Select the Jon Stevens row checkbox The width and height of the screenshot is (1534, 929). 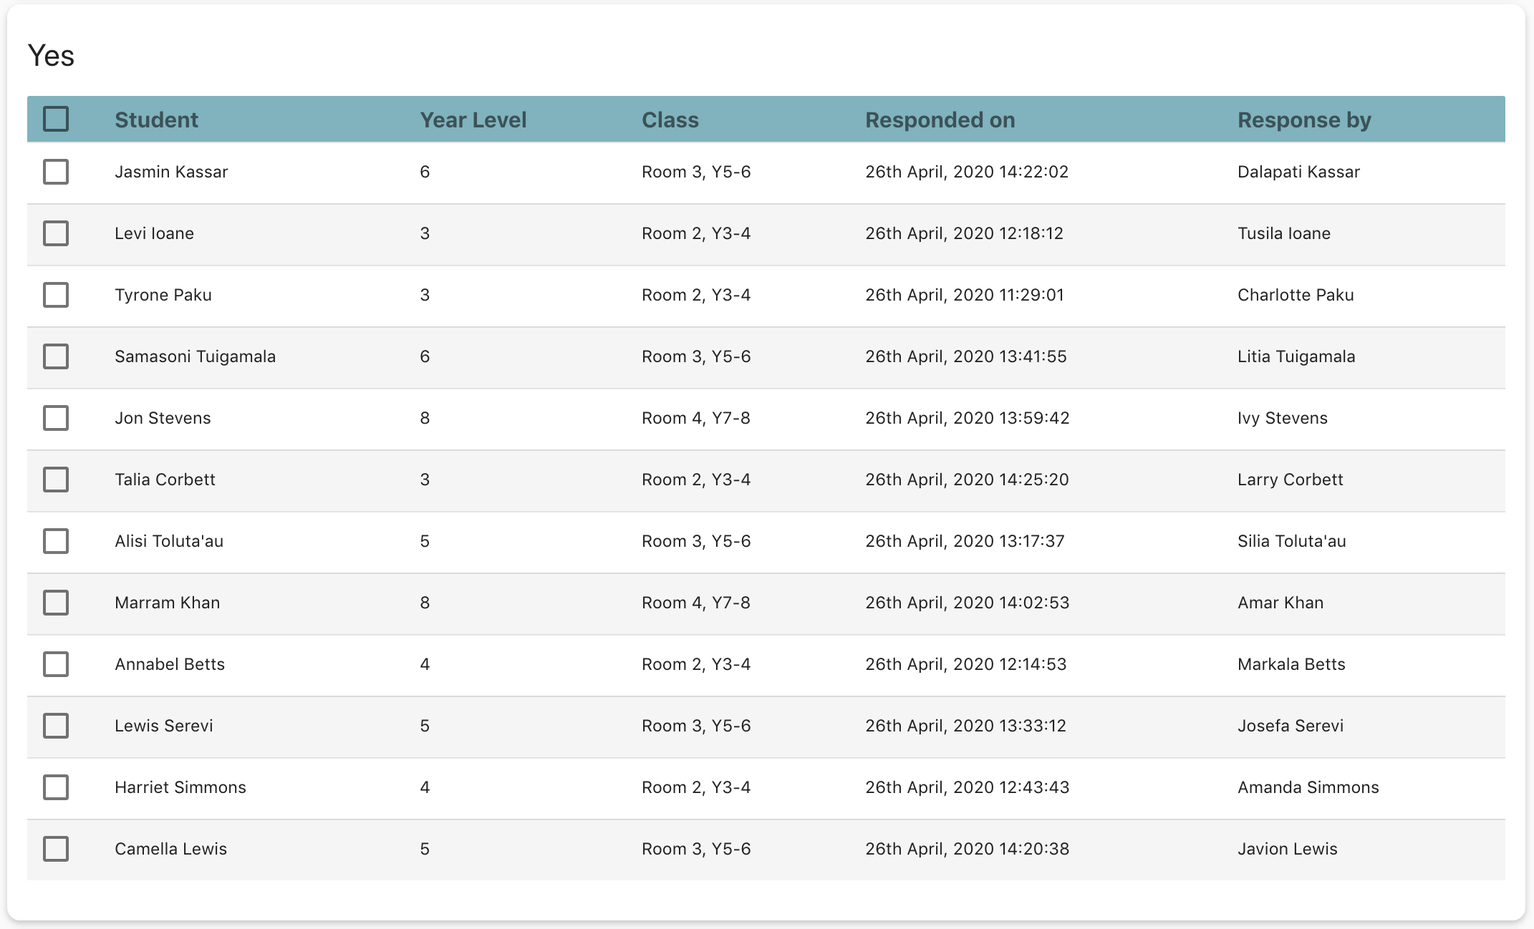[x=56, y=418]
